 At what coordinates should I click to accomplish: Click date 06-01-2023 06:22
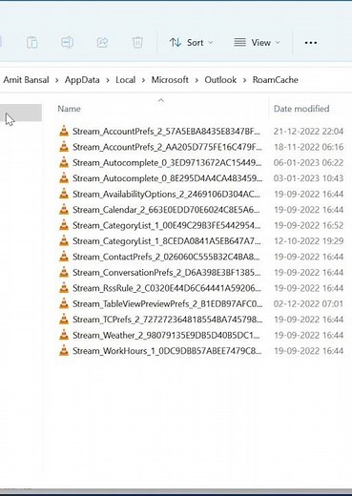tap(308, 162)
